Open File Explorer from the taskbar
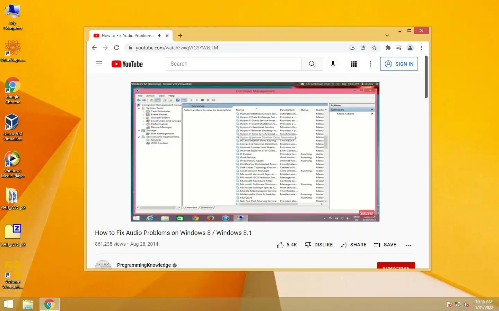Image resolution: width=499 pixels, height=311 pixels. click(28, 304)
